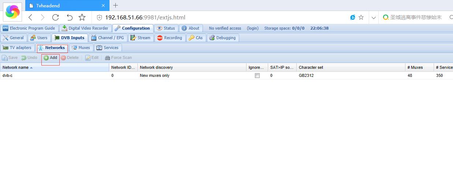Open the Users configuration tab
This screenshot has width=453, height=187.
point(39,38)
